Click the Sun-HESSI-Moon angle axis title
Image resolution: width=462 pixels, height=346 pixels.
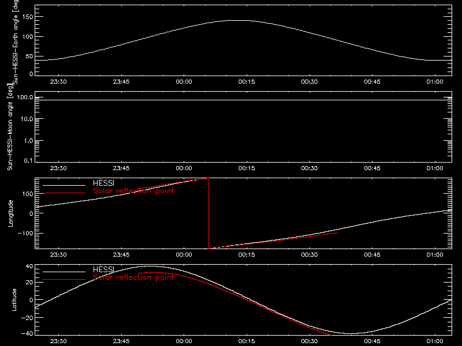[10, 127]
